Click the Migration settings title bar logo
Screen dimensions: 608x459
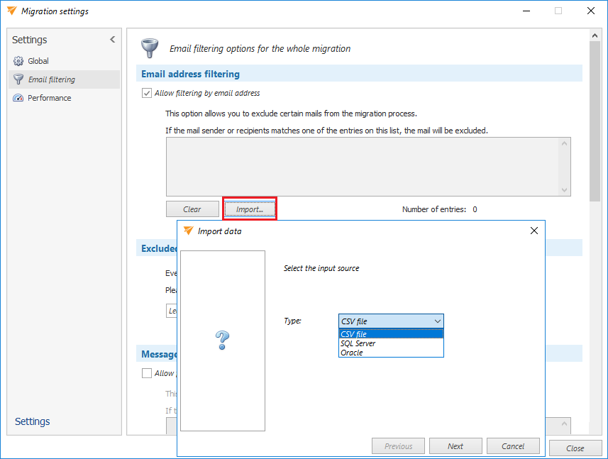click(11, 11)
